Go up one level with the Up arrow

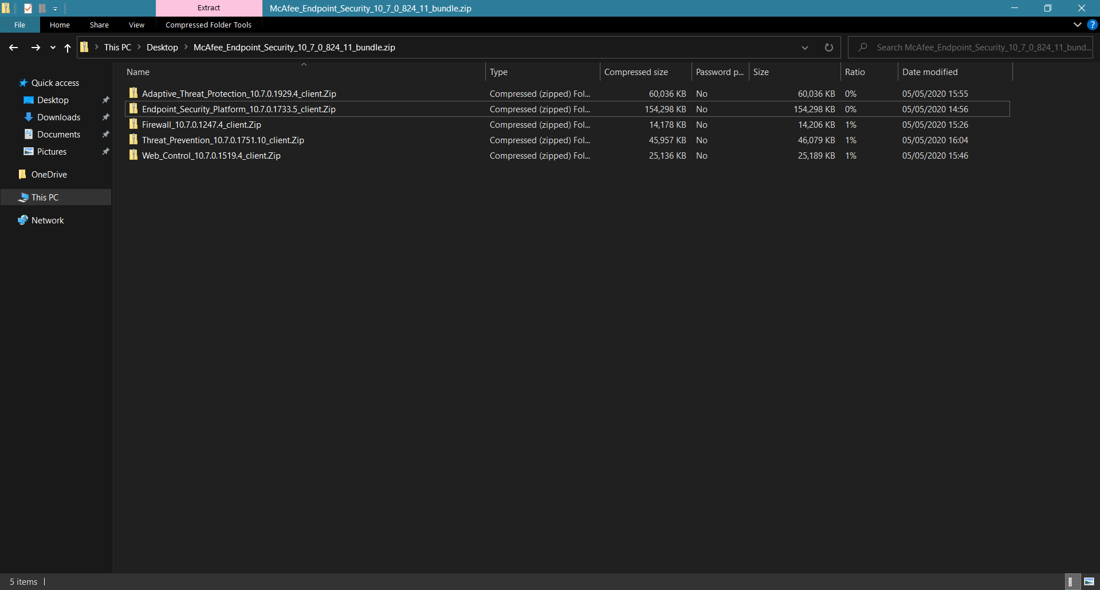pos(68,48)
